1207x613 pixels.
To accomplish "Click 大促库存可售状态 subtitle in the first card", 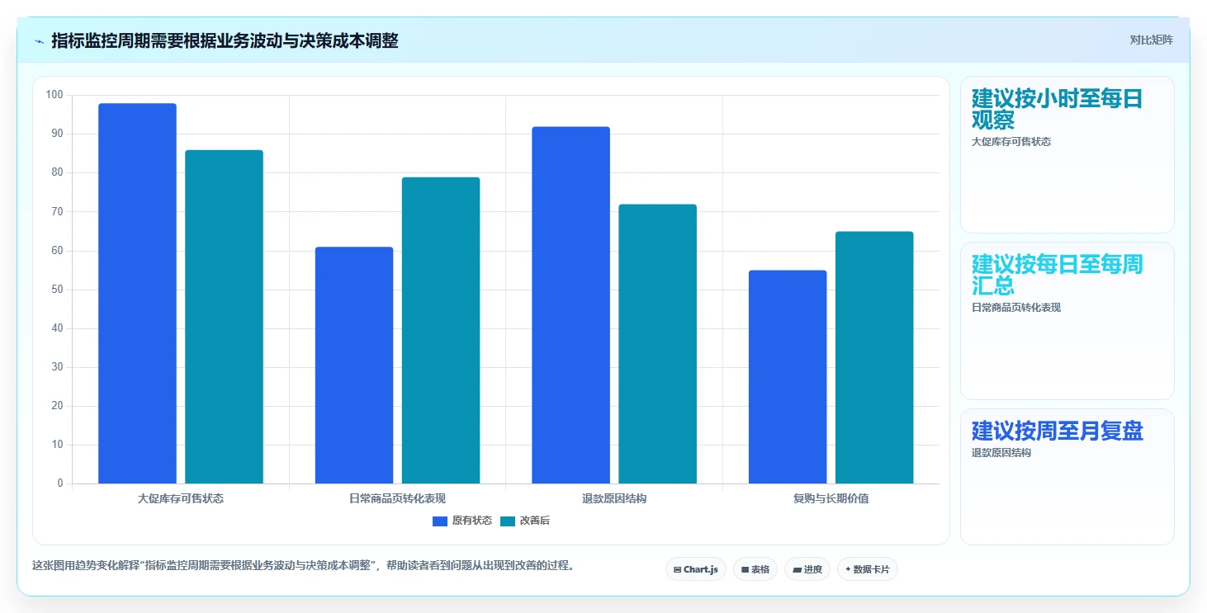I will click(x=1011, y=142).
